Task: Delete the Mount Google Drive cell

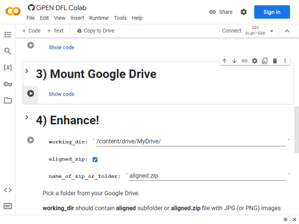Action: [x=275, y=61]
